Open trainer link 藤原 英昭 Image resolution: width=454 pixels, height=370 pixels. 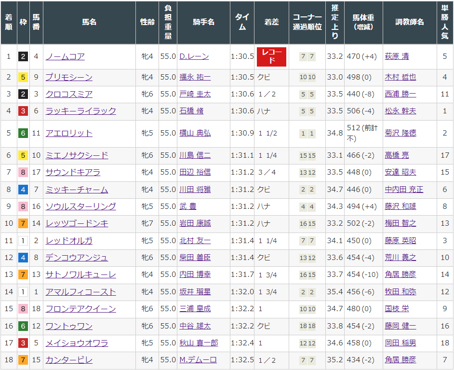click(400, 241)
